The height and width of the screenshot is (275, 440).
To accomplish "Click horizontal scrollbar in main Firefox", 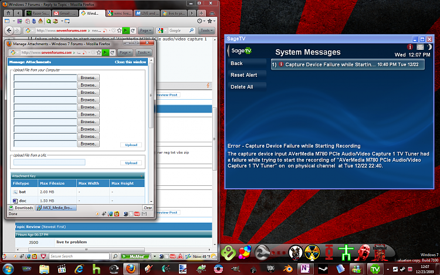I will [86, 249].
